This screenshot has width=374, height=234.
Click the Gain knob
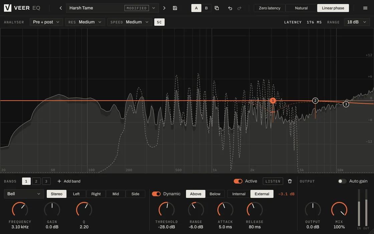(x=52, y=210)
